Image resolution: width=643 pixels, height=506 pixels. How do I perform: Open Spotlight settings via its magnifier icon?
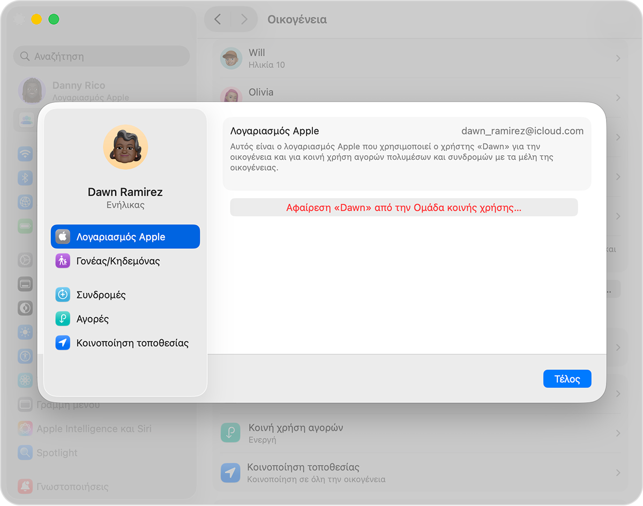[x=25, y=453]
